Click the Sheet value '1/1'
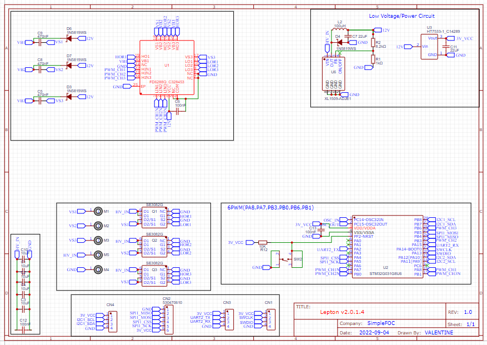Viewport: 487px width, 345px height. [x=470, y=324]
